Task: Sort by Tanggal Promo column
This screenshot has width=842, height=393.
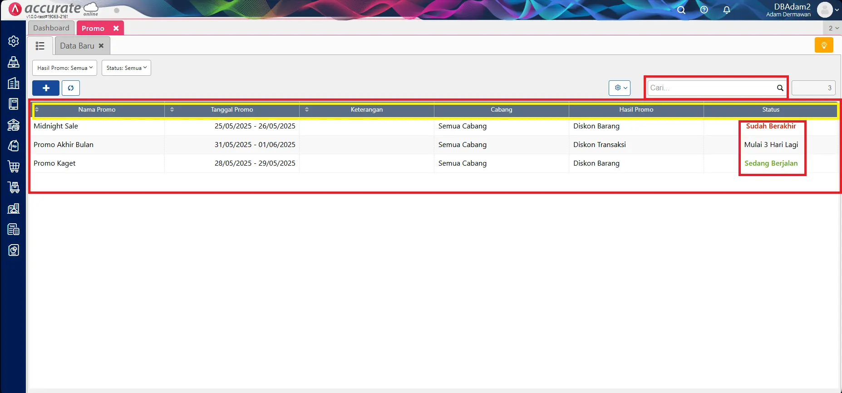Action: 232,110
